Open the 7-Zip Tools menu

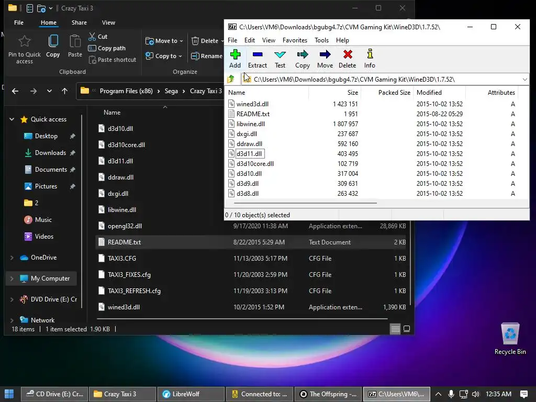pos(321,40)
